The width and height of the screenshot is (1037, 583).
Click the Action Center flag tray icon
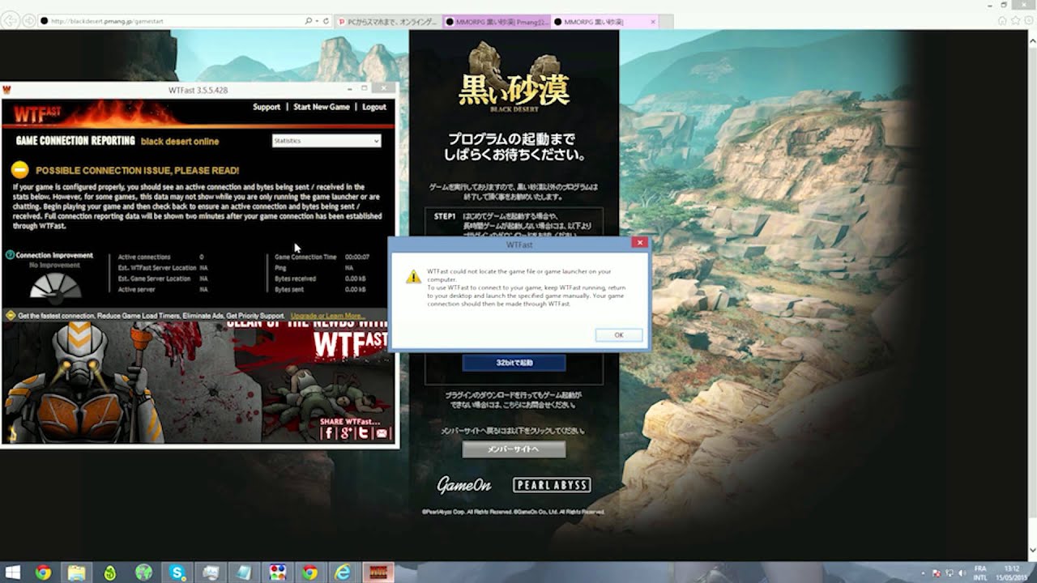937,572
